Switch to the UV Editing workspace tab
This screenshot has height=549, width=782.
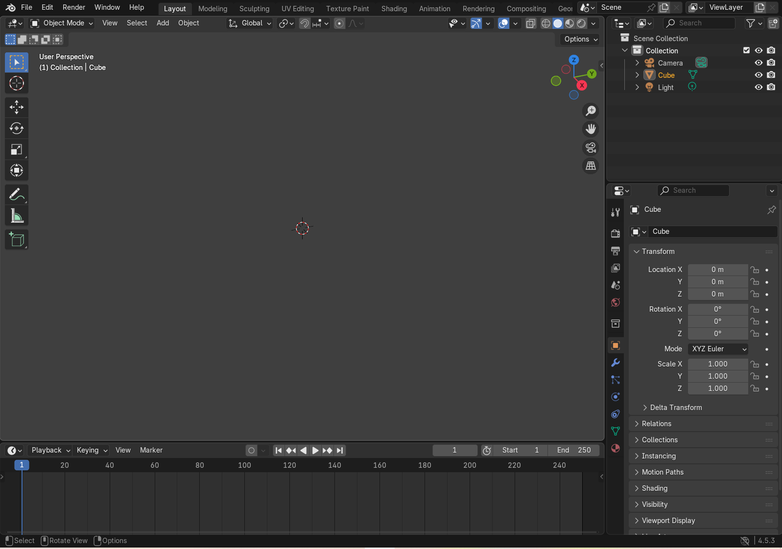298,9
